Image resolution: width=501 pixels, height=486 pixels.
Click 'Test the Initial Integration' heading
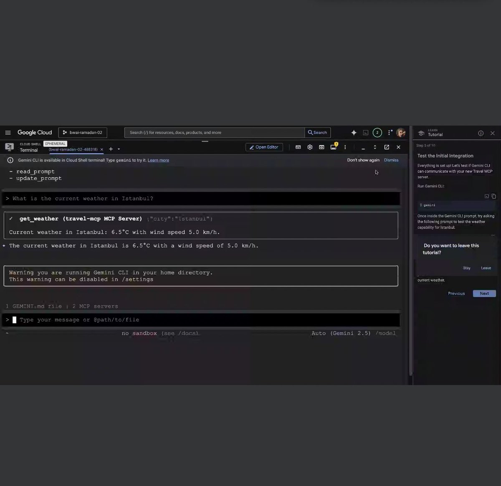(445, 156)
